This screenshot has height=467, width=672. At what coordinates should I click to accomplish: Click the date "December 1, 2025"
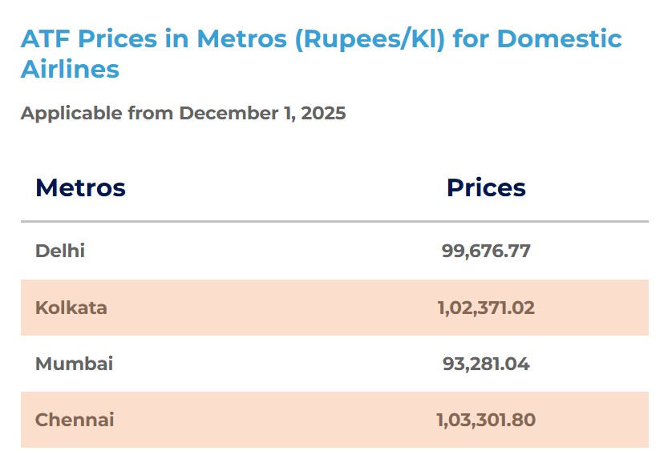(x=262, y=113)
